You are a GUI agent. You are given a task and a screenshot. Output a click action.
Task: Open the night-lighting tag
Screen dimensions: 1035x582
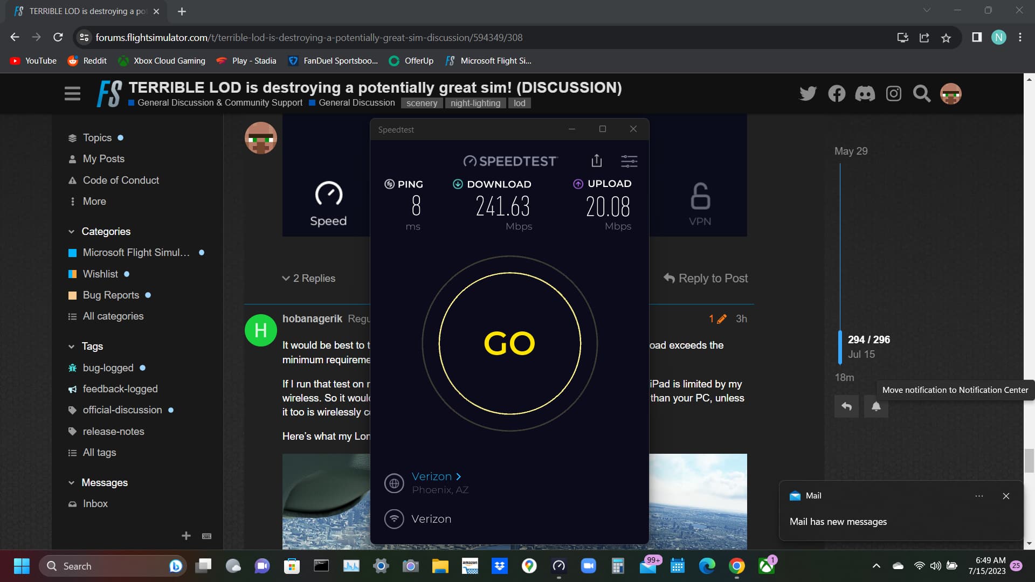pyautogui.click(x=475, y=103)
